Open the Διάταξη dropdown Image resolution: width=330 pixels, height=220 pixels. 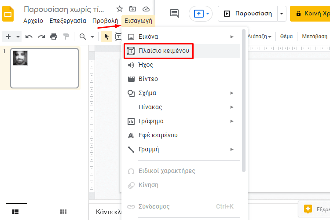click(259, 37)
